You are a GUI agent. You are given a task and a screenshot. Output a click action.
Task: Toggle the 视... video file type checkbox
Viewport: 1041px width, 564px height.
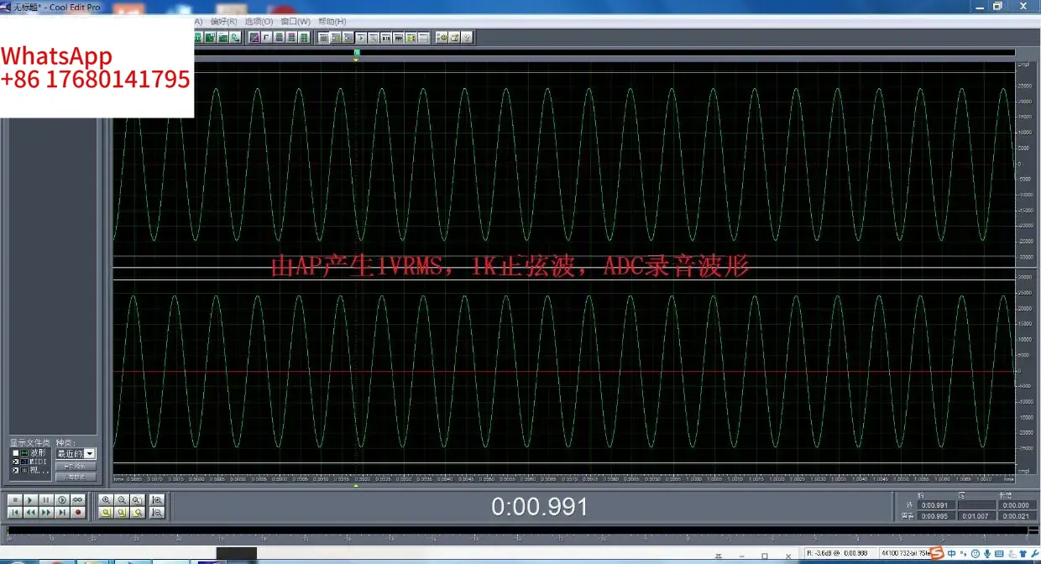coord(15,471)
